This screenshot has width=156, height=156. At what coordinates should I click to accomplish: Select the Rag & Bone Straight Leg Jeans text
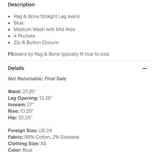47,16
